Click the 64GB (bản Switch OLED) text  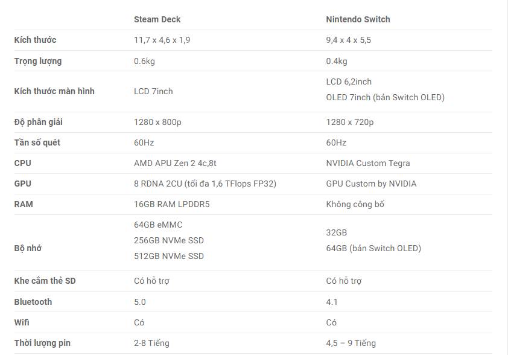click(x=373, y=248)
